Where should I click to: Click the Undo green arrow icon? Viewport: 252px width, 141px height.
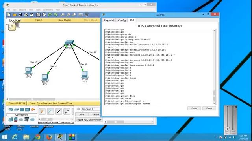[50, 15]
